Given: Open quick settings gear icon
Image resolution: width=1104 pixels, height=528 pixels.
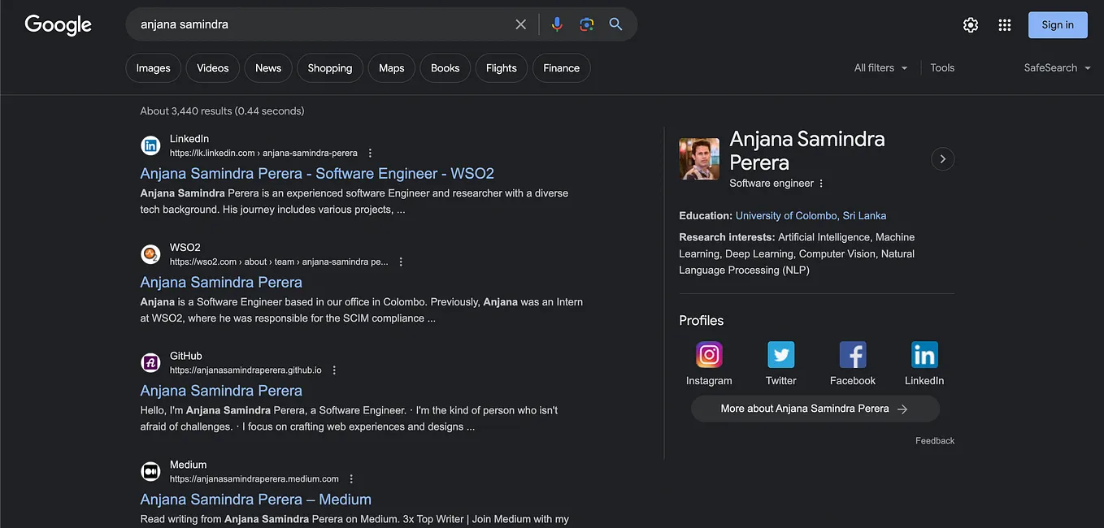Looking at the screenshot, I should pyautogui.click(x=971, y=25).
